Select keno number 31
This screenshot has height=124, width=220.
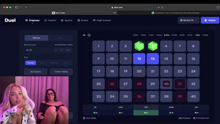coord(180,84)
